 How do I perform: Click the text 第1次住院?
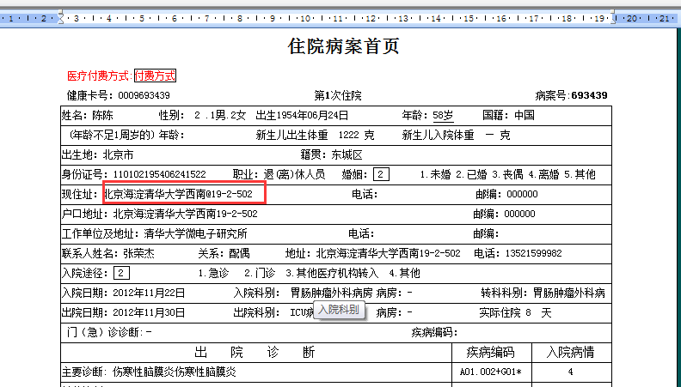tap(338, 95)
